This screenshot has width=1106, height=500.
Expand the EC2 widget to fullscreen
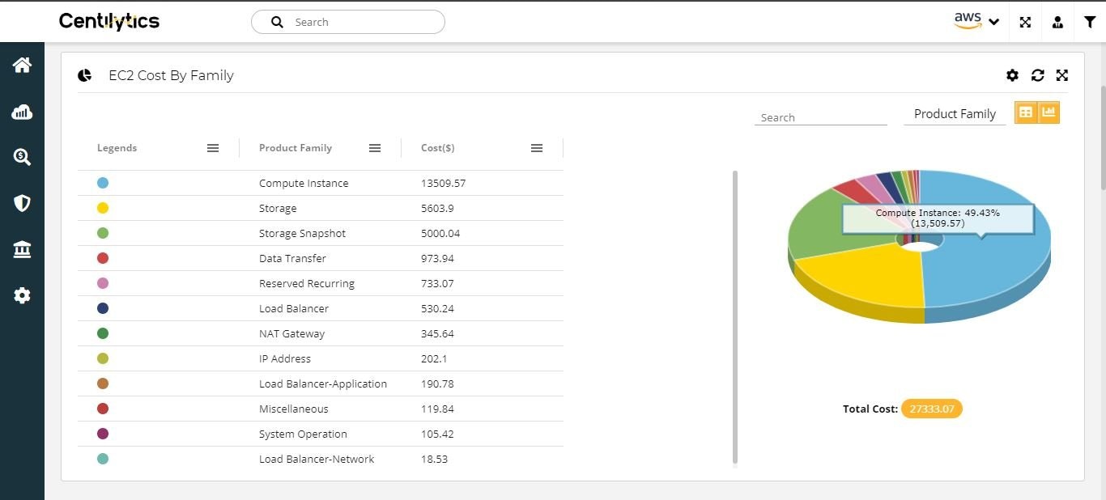1061,75
